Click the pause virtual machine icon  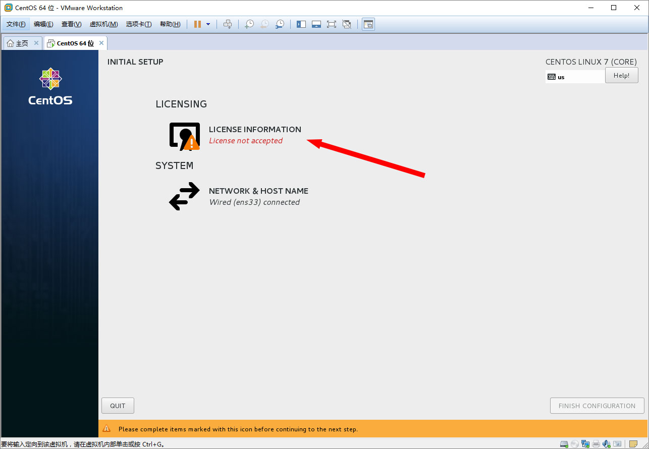(197, 24)
